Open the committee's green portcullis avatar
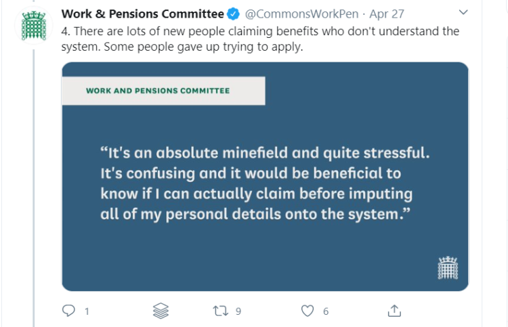 33,26
